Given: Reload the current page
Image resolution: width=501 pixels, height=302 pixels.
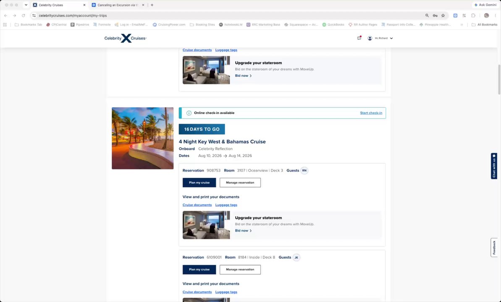Looking at the screenshot, I should click(x=24, y=16).
